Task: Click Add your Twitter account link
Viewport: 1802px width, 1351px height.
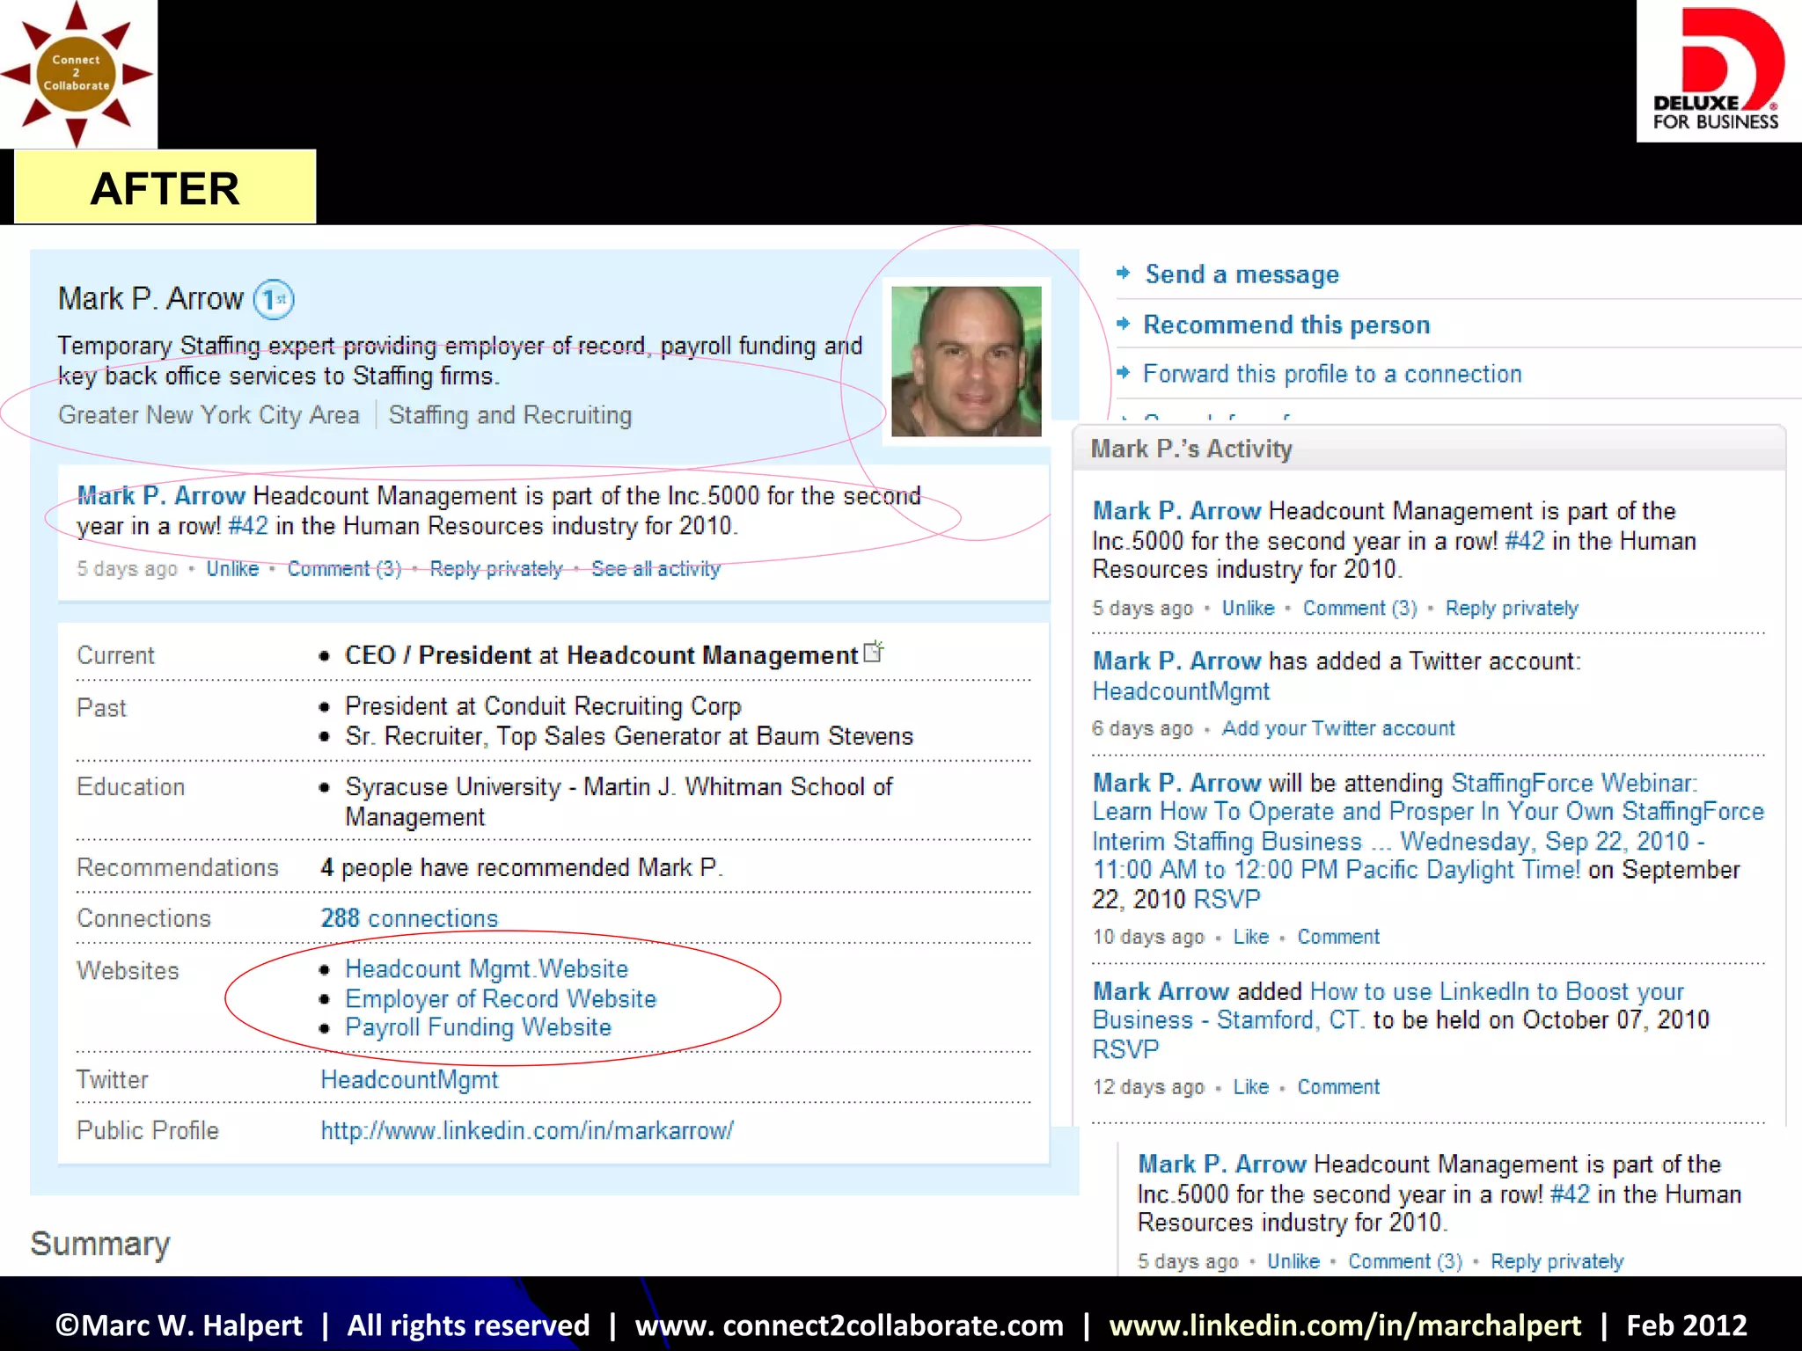Action: click(1337, 728)
